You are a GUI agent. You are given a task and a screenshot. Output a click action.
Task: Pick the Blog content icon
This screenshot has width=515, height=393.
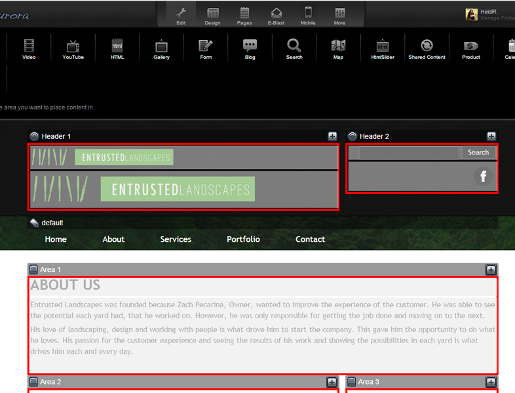pyautogui.click(x=250, y=49)
